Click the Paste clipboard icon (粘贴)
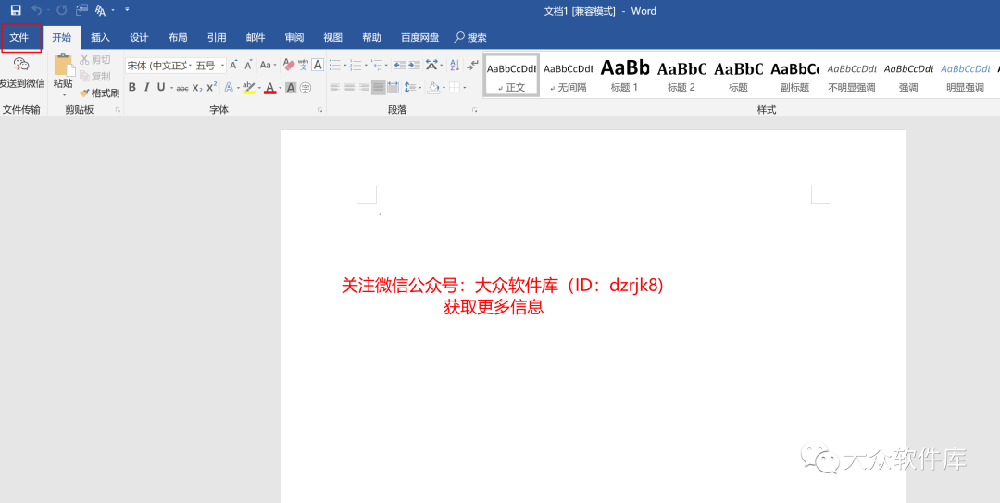1000x503 pixels. [63, 65]
